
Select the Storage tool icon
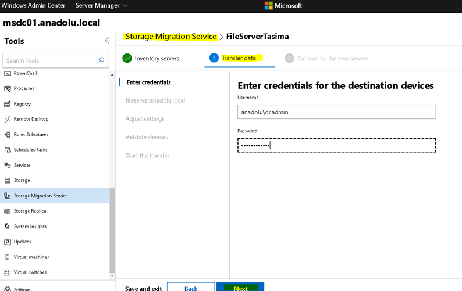point(8,181)
